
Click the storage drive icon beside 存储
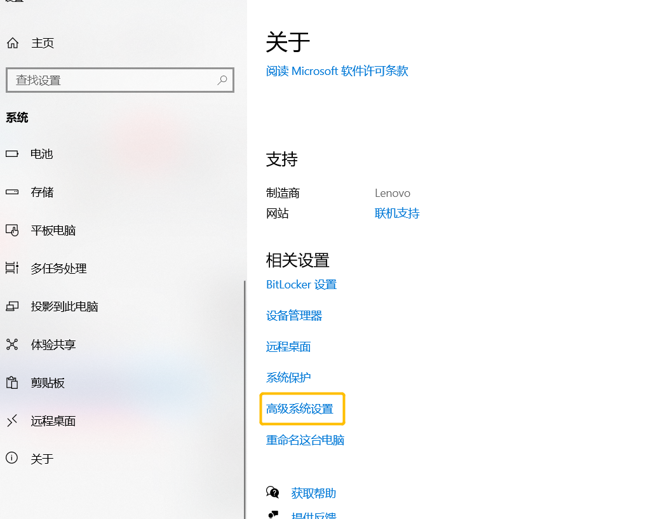12,192
